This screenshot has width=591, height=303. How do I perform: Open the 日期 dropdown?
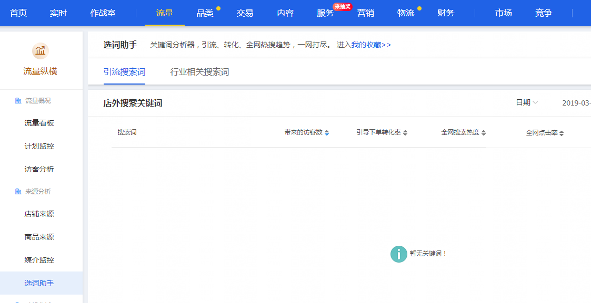click(x=527, y=102)
